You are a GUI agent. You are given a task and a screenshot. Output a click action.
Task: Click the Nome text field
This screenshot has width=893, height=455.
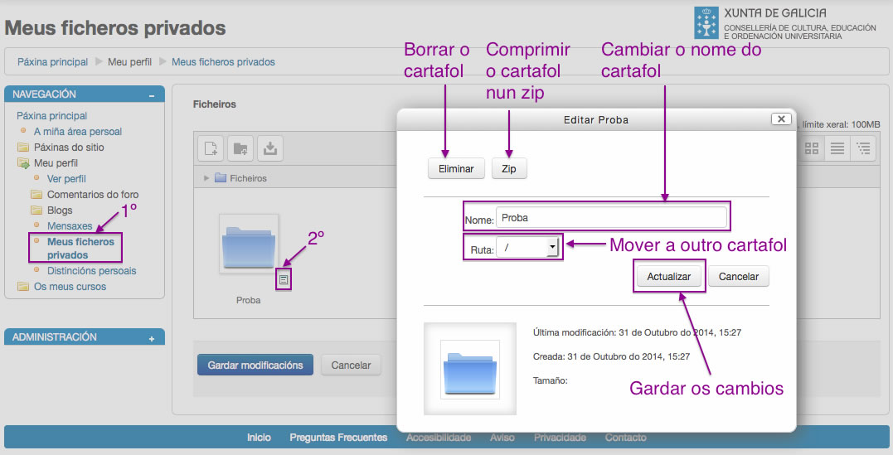click(612, 217)
